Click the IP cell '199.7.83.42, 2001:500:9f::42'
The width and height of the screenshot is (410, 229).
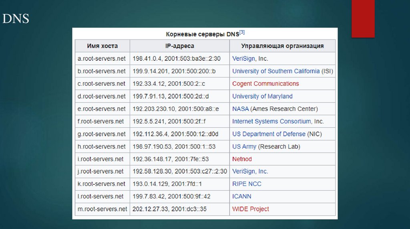pos(180,196)
